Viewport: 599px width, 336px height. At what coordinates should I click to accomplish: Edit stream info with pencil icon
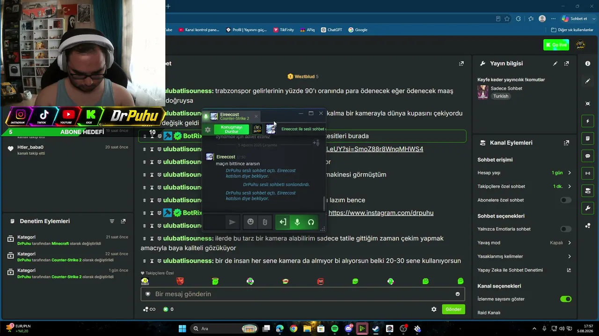[555, 63]
